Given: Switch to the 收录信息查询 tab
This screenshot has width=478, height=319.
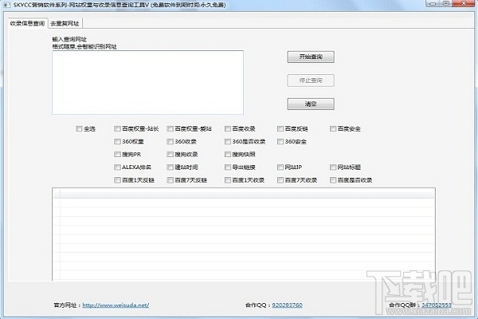Looking at the screenshot, I should point(27,23).
